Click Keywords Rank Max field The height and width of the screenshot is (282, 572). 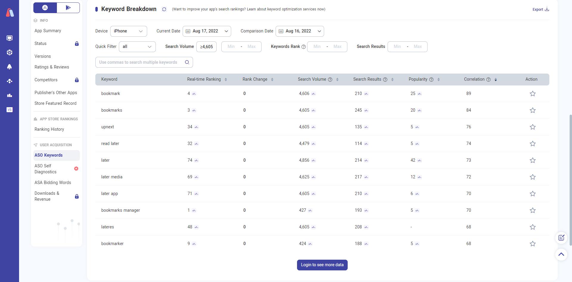click(337, 47)
